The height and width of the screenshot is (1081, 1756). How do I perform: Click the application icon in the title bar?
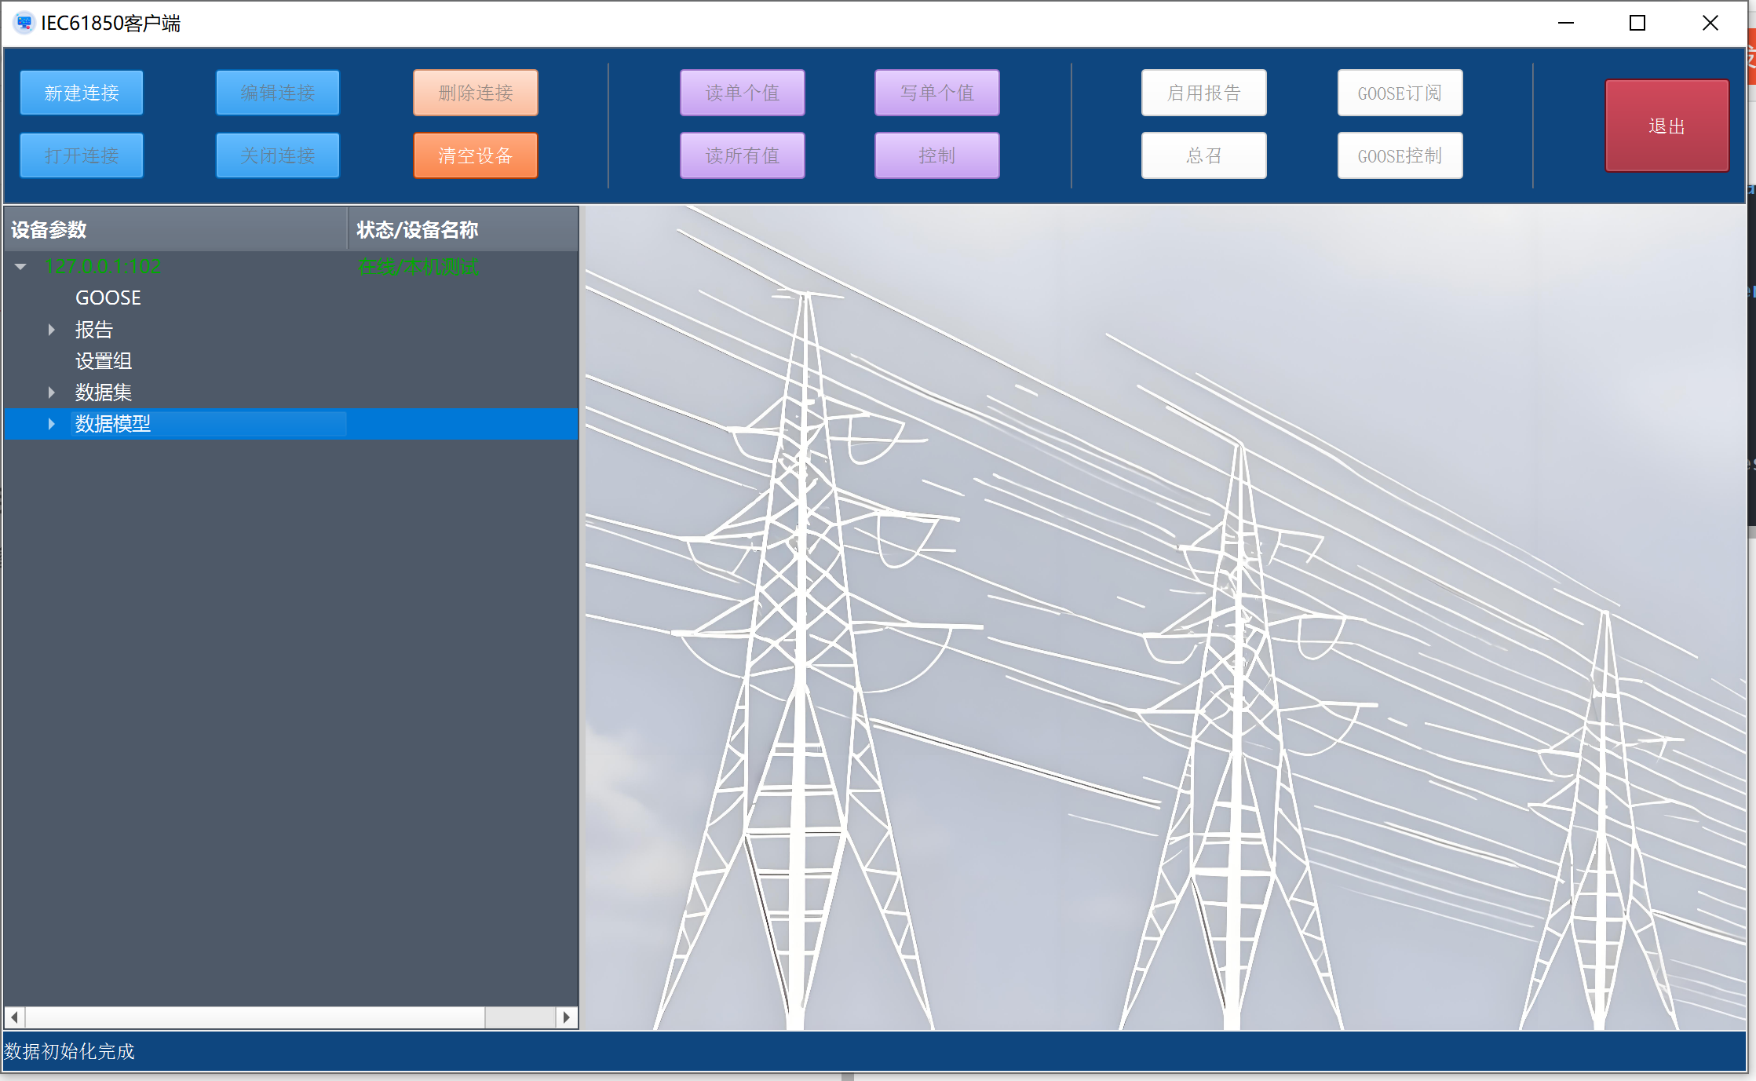[24, 23]
